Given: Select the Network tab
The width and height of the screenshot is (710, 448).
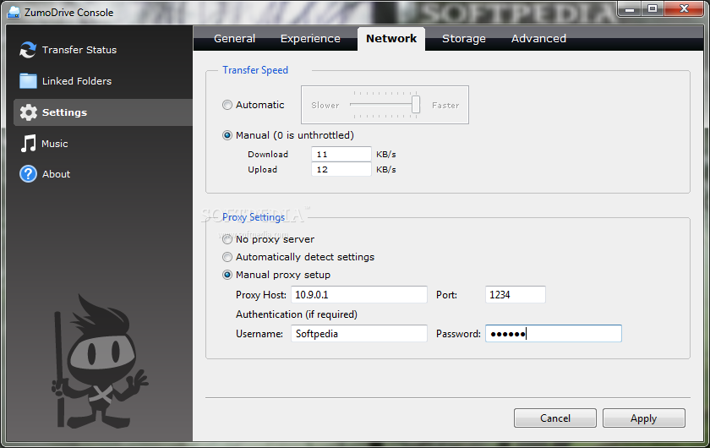Looking at the screenshot, I should tap(391, 39).
